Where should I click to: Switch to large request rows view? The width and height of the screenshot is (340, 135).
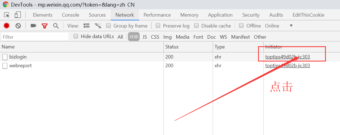[x=87, y=26]
